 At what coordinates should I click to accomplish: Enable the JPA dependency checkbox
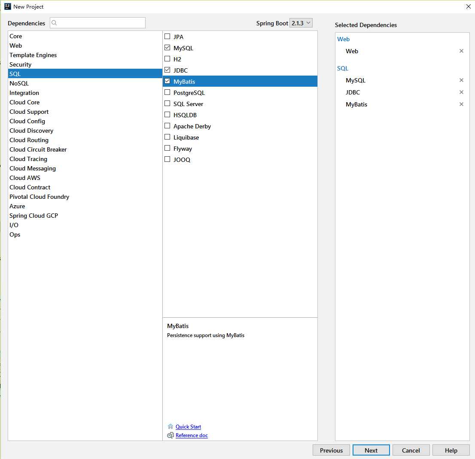pos(167,36)
